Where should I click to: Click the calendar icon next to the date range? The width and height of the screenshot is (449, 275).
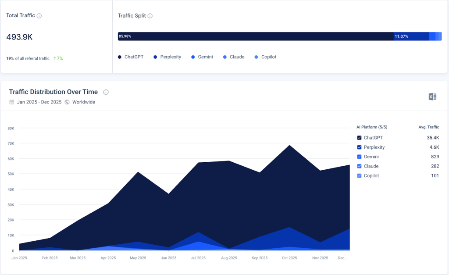click(x=11, y=102)
